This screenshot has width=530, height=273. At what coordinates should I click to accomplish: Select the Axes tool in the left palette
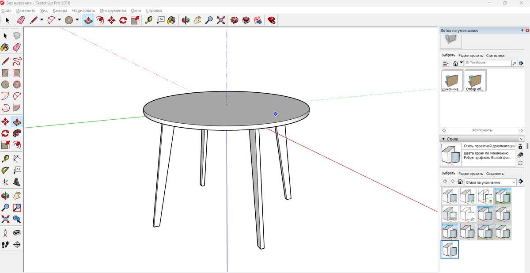pyautogui.click(x=5, y=182)
